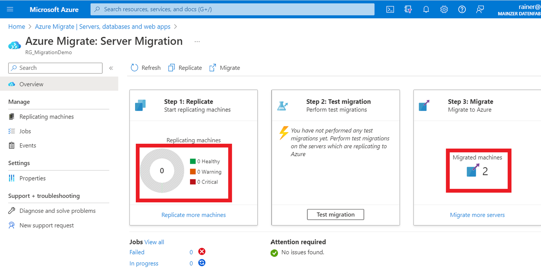Click the Properties bars icon in sidebar
Viewport: 541px width, 280px height.
point(12,178)
